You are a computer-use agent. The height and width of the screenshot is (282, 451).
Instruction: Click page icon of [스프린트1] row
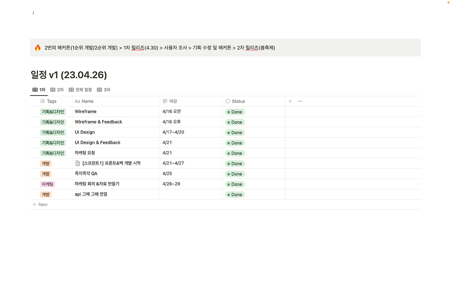[x=78, y=163]
